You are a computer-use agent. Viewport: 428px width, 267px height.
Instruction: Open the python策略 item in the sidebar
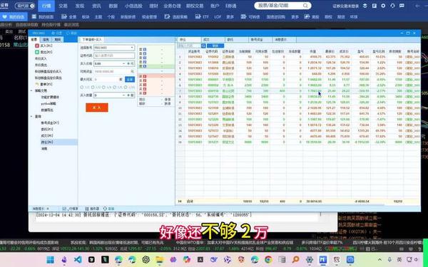click(x=49, y=103)
